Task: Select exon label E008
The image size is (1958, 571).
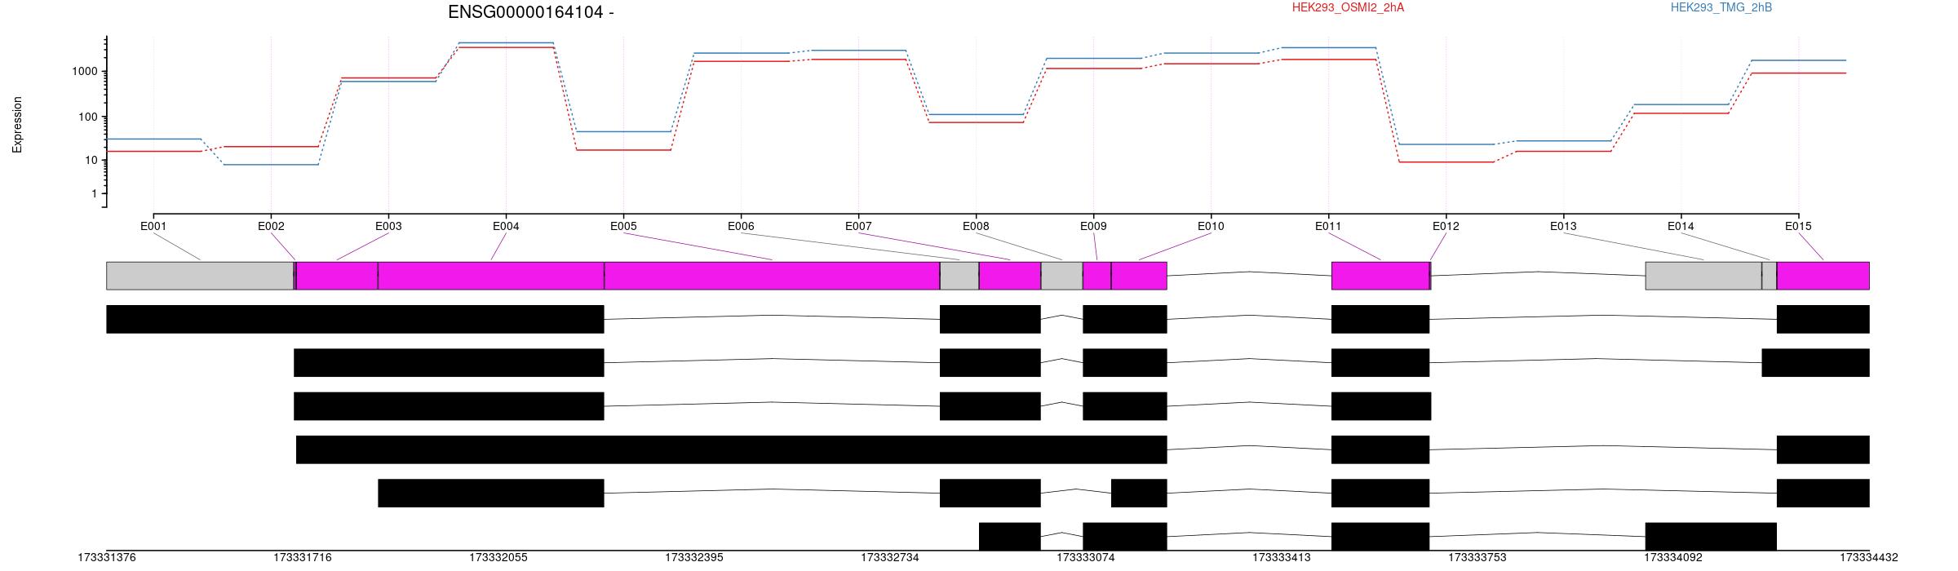Action: click(976, 226)
